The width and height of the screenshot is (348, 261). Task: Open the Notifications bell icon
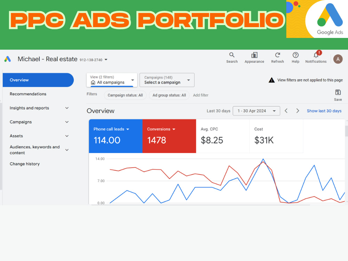click(316, 55)
